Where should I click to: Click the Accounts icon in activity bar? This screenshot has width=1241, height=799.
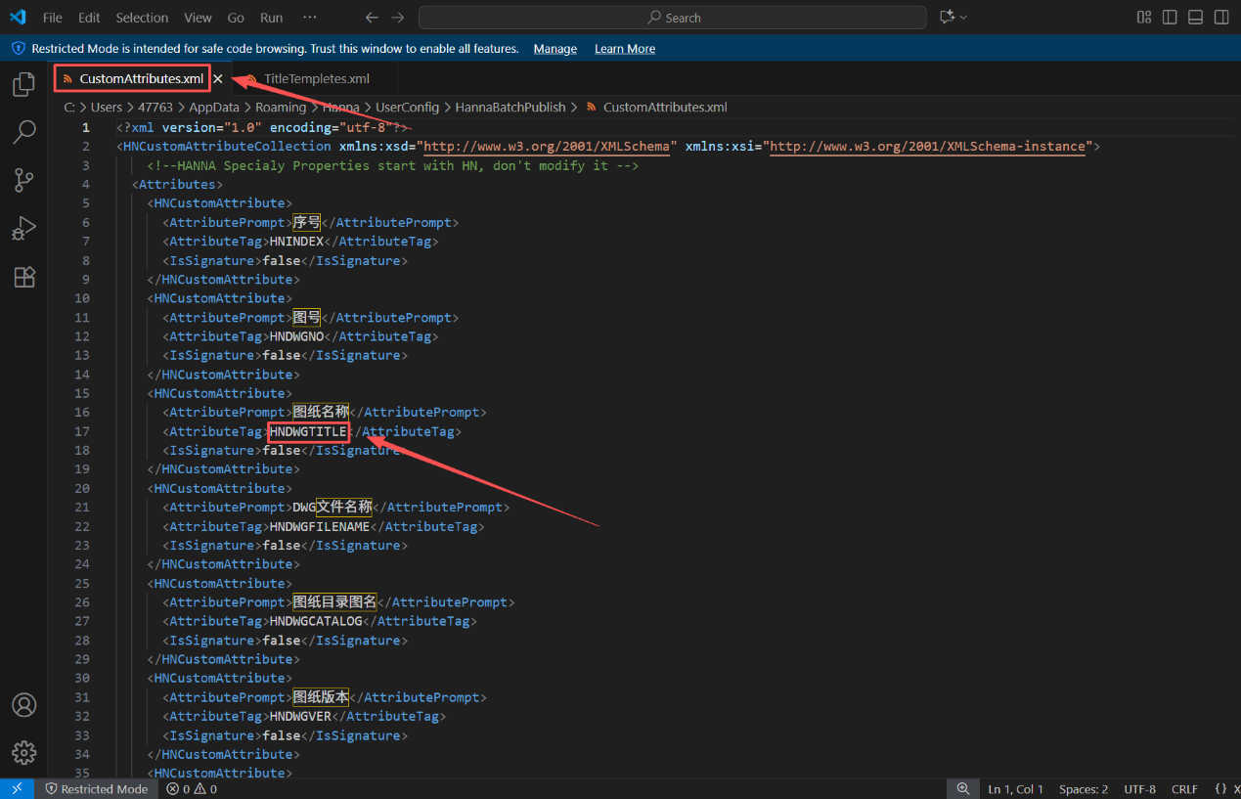point(23,705)
